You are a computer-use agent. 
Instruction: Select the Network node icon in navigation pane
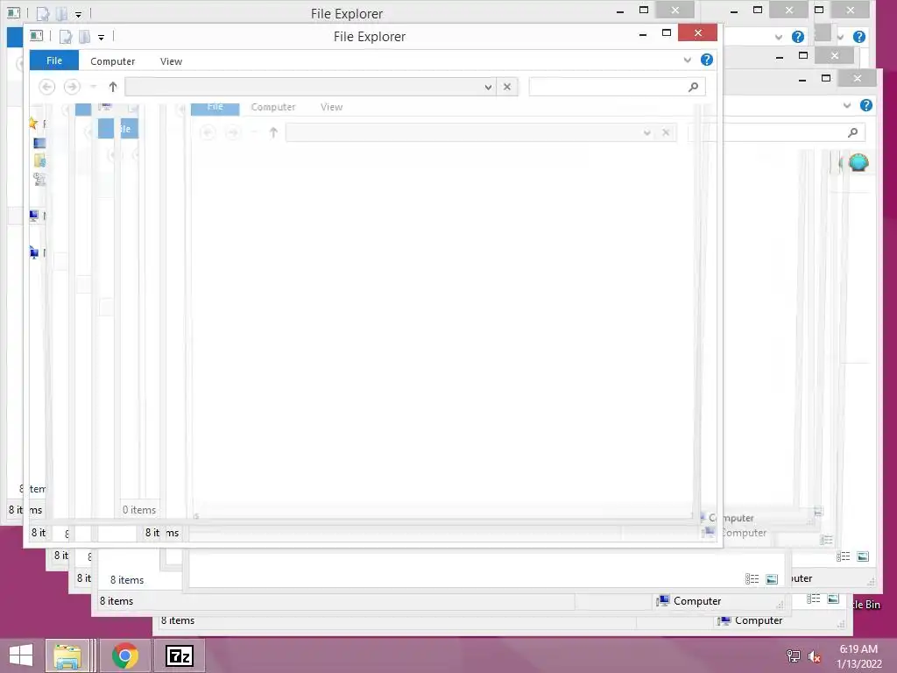coord(34,252)
